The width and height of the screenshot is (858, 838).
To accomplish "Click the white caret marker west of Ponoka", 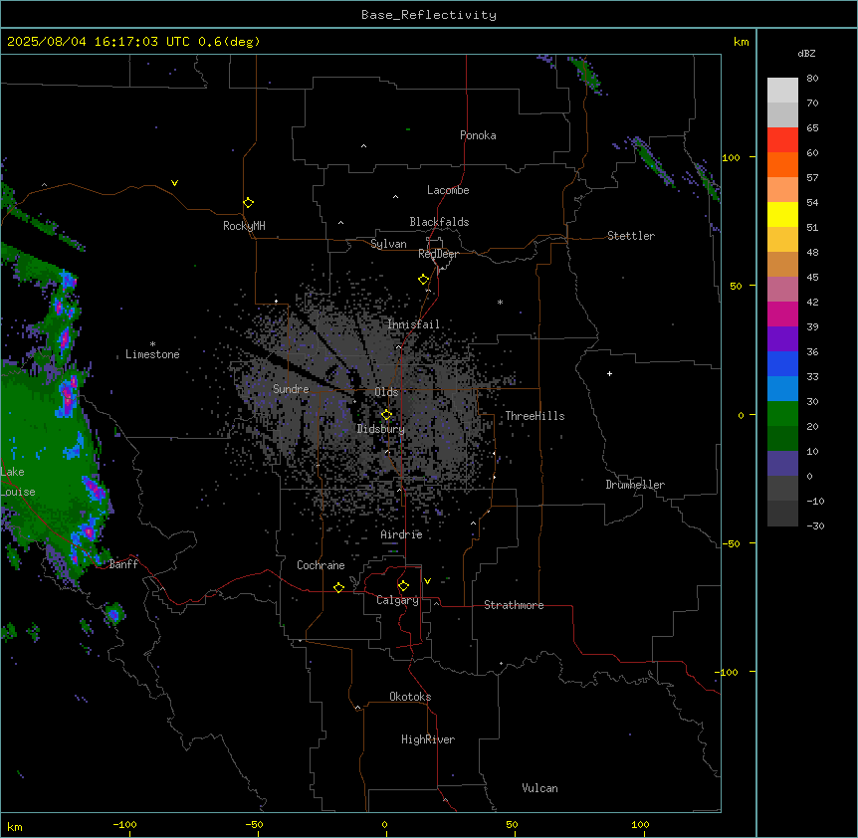I will click(x=364, y=146).
